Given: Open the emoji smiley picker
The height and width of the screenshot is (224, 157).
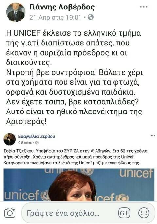Looking at the screenshot, I should (x=144, y=213).
